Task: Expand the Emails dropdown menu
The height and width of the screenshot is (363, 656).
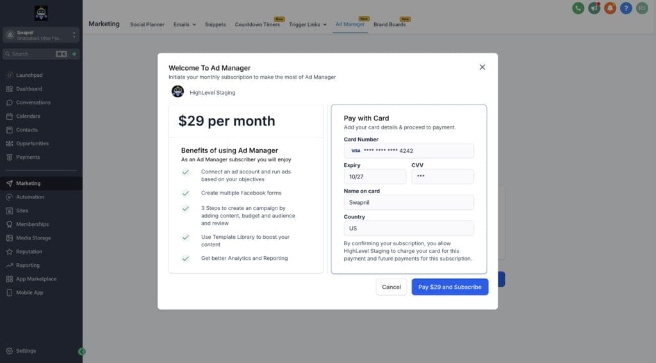Action: 184,24
